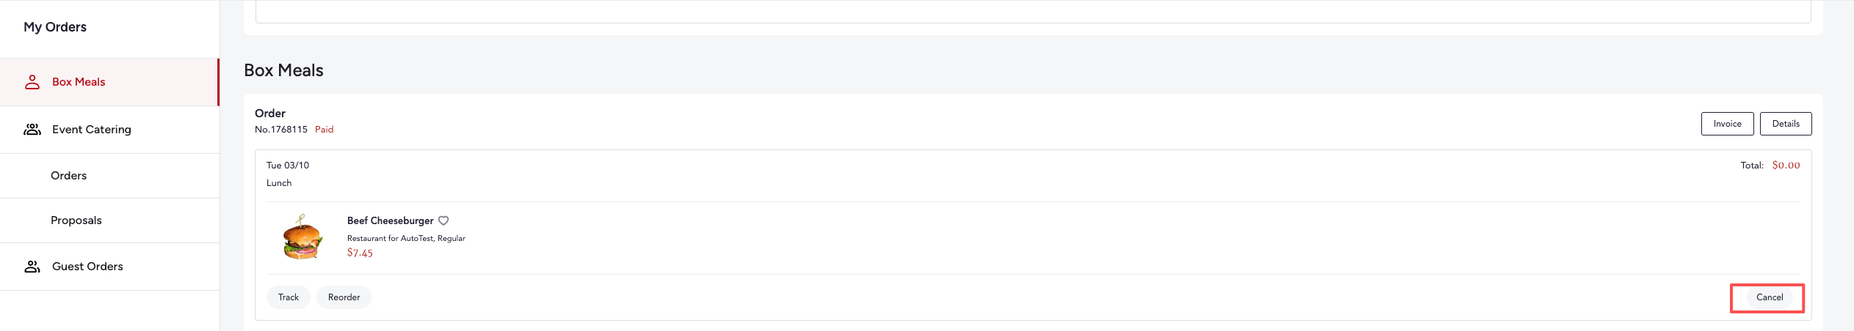Click the Paid status label

tap(324, 130)
